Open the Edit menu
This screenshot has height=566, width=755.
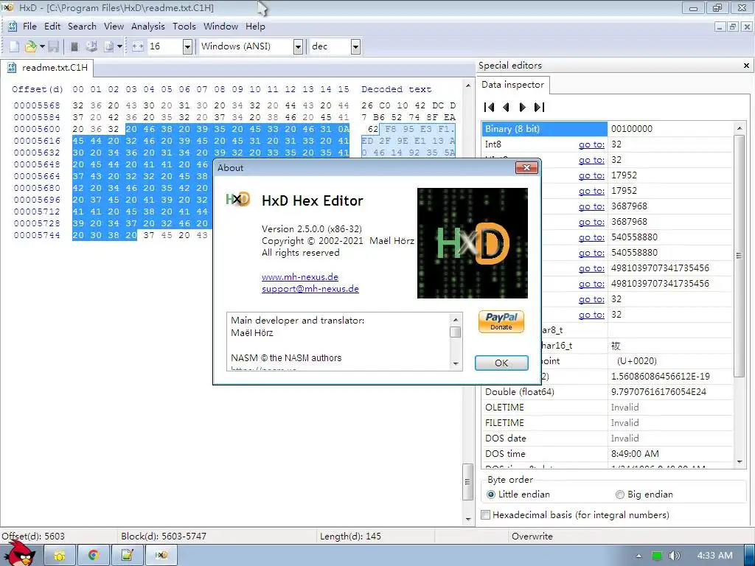(x=52, y=27)
